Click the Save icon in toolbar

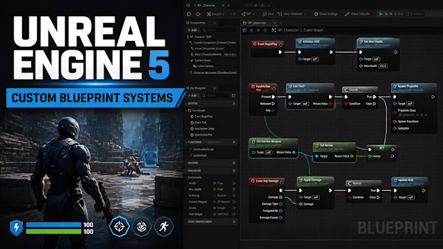coord(189,14)
